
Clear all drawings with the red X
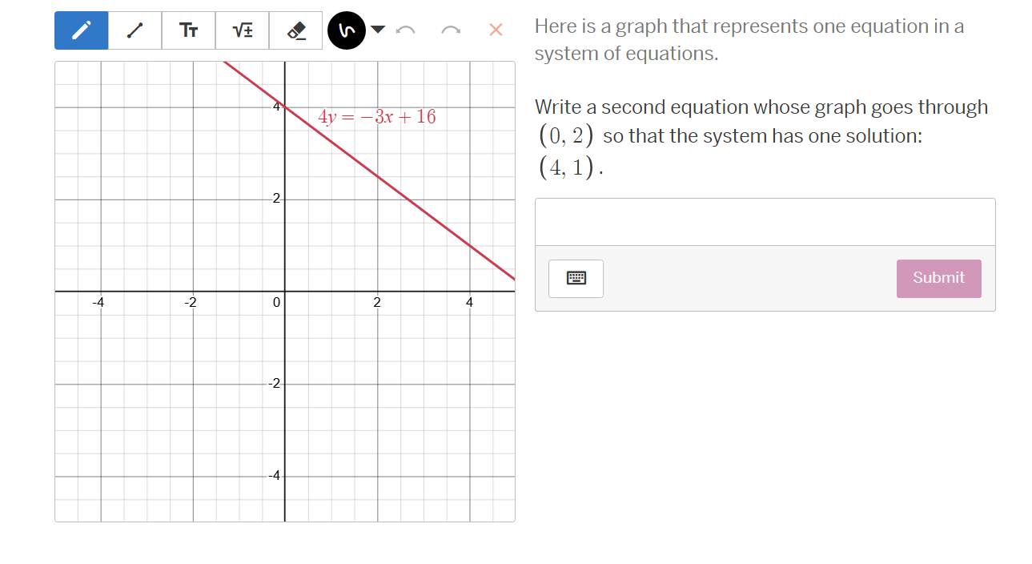495,30
